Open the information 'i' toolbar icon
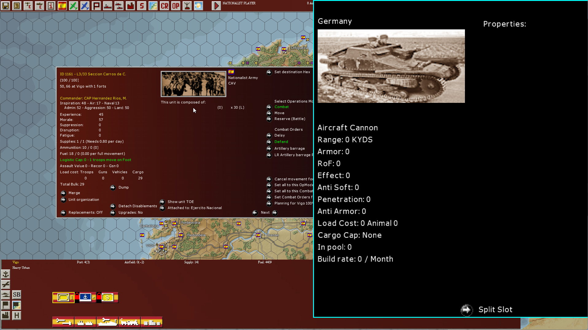This screenshot has width=588, height=330. pyautogui.click(x=51, y=6)
